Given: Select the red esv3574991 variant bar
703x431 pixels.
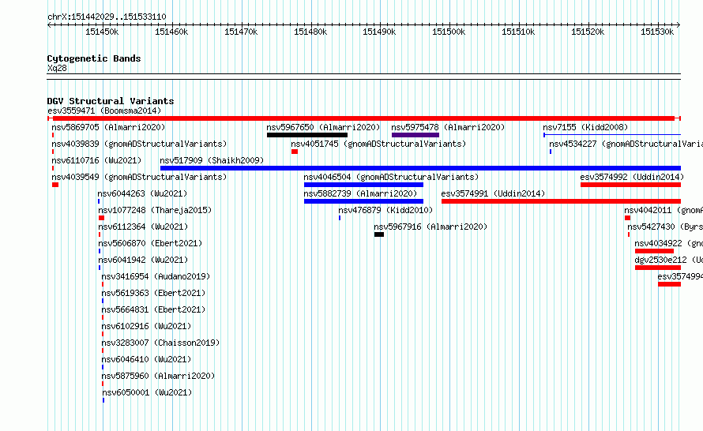Looking at the screenshot, I should click(562, 201).
